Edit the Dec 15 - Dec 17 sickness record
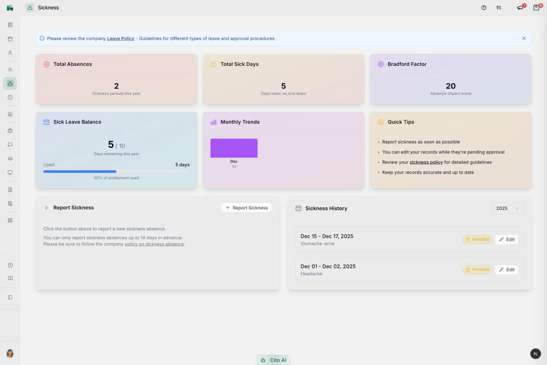 coord(507,240)
